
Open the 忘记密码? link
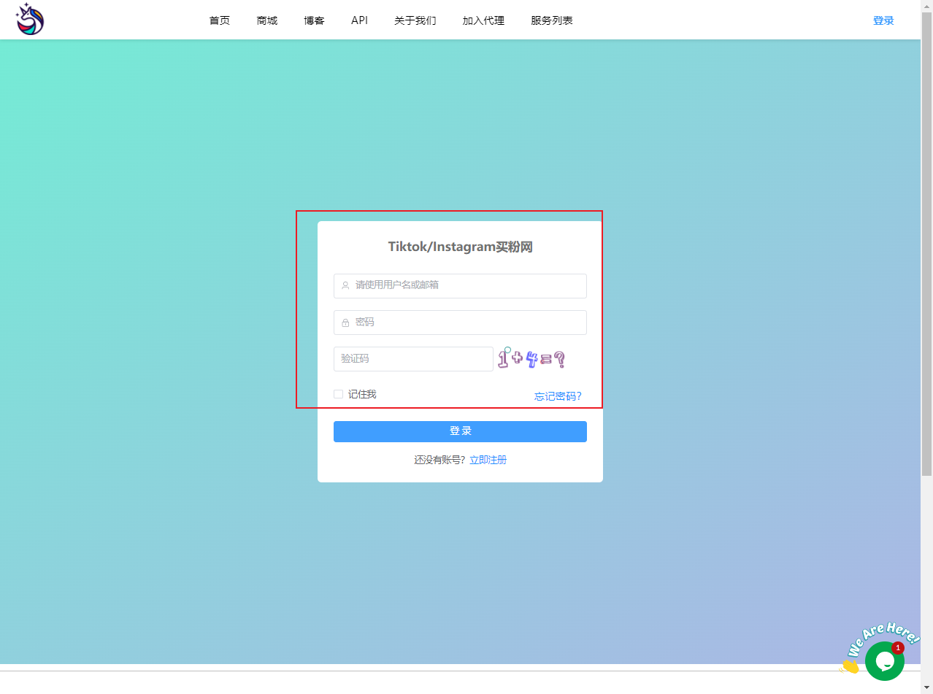(558, 396)
